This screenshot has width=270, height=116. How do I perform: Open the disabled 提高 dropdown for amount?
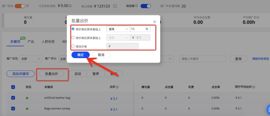118,37
